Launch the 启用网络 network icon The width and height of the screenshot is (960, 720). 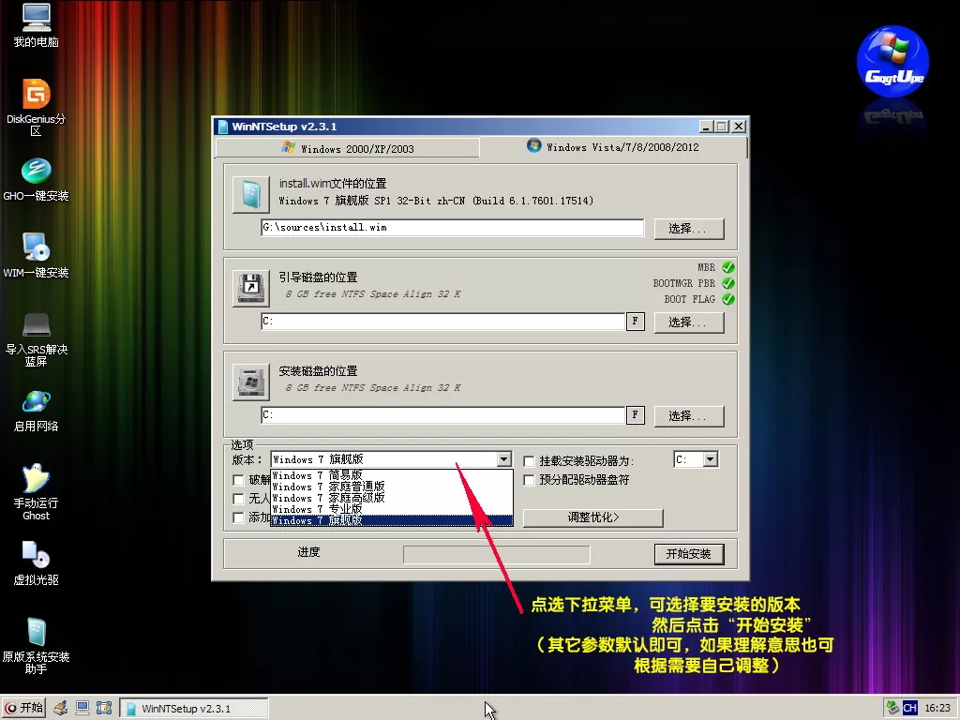click(36, 402)
